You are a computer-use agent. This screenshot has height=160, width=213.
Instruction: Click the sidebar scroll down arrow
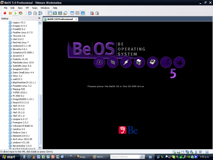click(40, 147)
